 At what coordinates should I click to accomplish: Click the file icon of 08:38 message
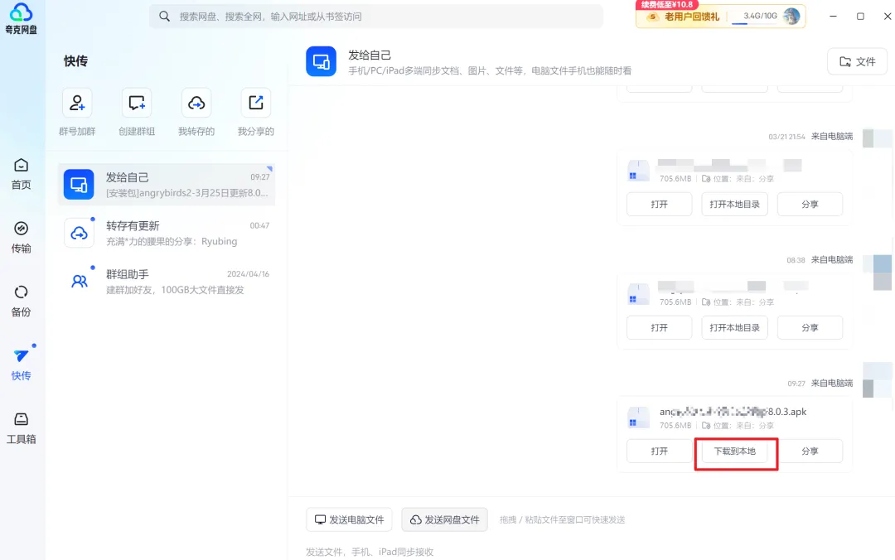point(638,295)
